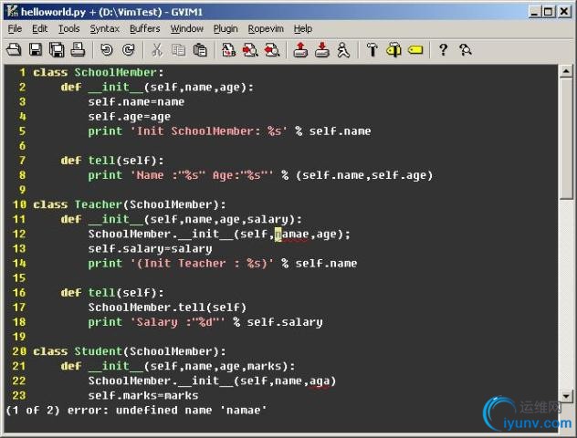The width and height of the screenshot is (577, 438).
Task: Click the Vim logo in title bar
Action: (13, 11)
